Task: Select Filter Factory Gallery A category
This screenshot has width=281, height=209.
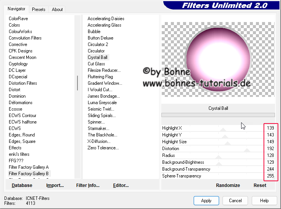Action: point(29,167)
